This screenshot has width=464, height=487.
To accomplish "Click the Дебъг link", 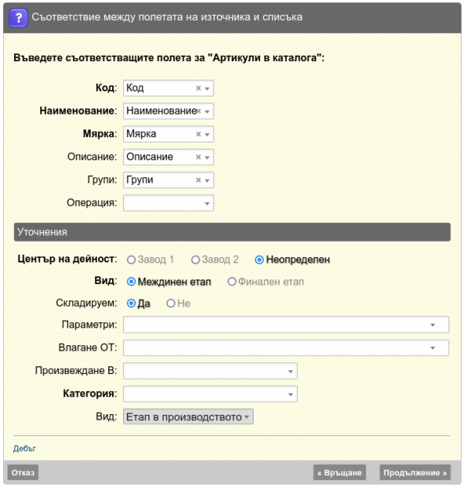I will [x=25, y=448].
